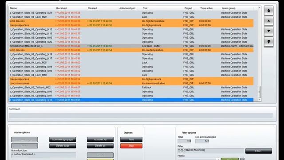This screenshot has width=284, height=160.
Task: Jump to bottom of alarm list (double down arrow)
Action: point(268,41)
